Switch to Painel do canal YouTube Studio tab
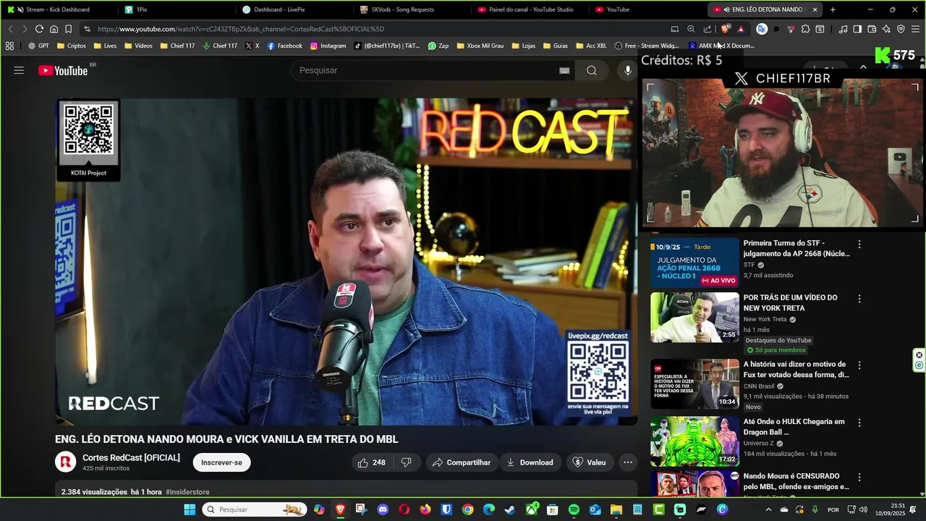Viewport: 926px width, 521px height. click(531, 9)
